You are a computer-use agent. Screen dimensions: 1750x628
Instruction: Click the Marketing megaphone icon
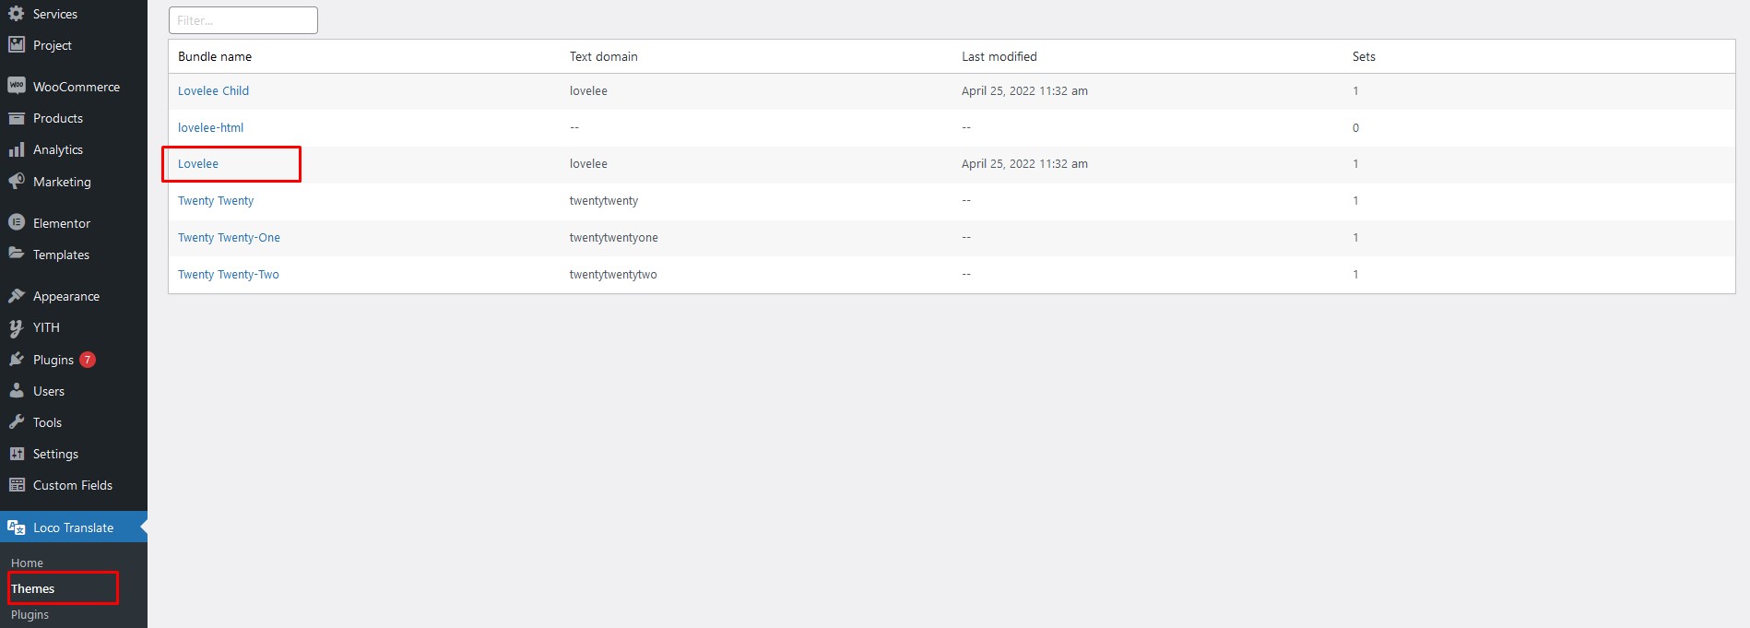pos(16,182)
